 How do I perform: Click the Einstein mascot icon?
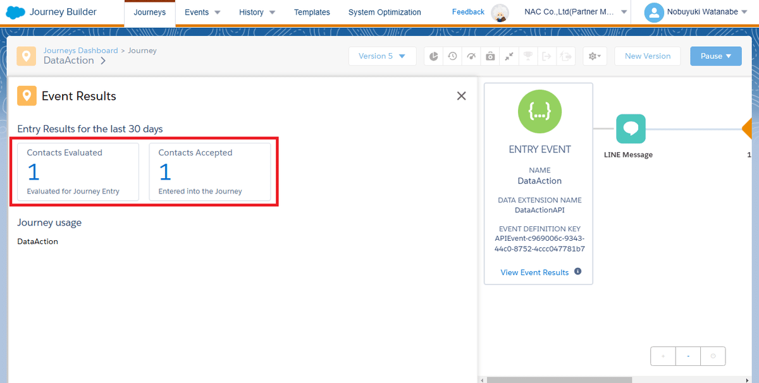(501, 13)
